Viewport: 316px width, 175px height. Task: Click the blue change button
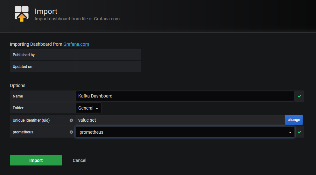(294, 120)
